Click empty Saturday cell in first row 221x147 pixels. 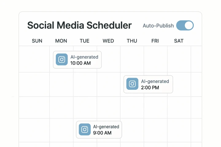(179, 59)
